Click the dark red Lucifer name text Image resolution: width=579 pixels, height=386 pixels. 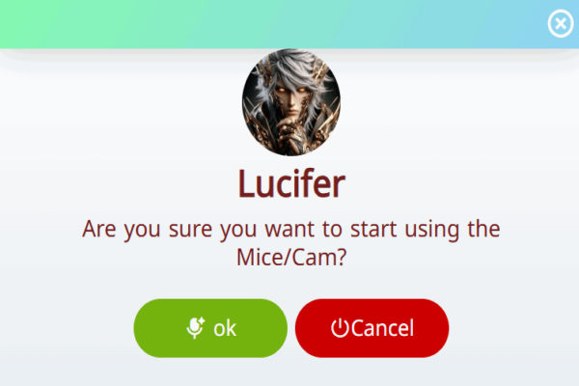[x=291, y=183]
